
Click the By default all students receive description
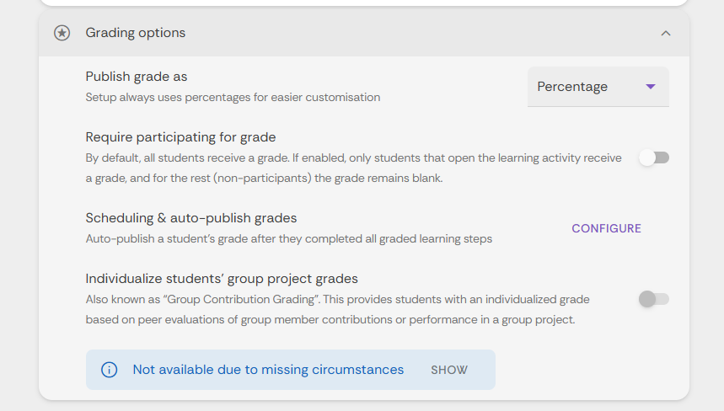click(x=353, y=168)
